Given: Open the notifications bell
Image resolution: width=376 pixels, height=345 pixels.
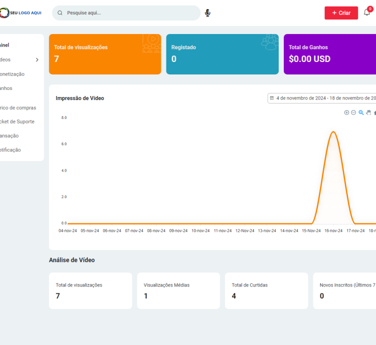Looking at the screenshot, I should click(x=366, y=12).
